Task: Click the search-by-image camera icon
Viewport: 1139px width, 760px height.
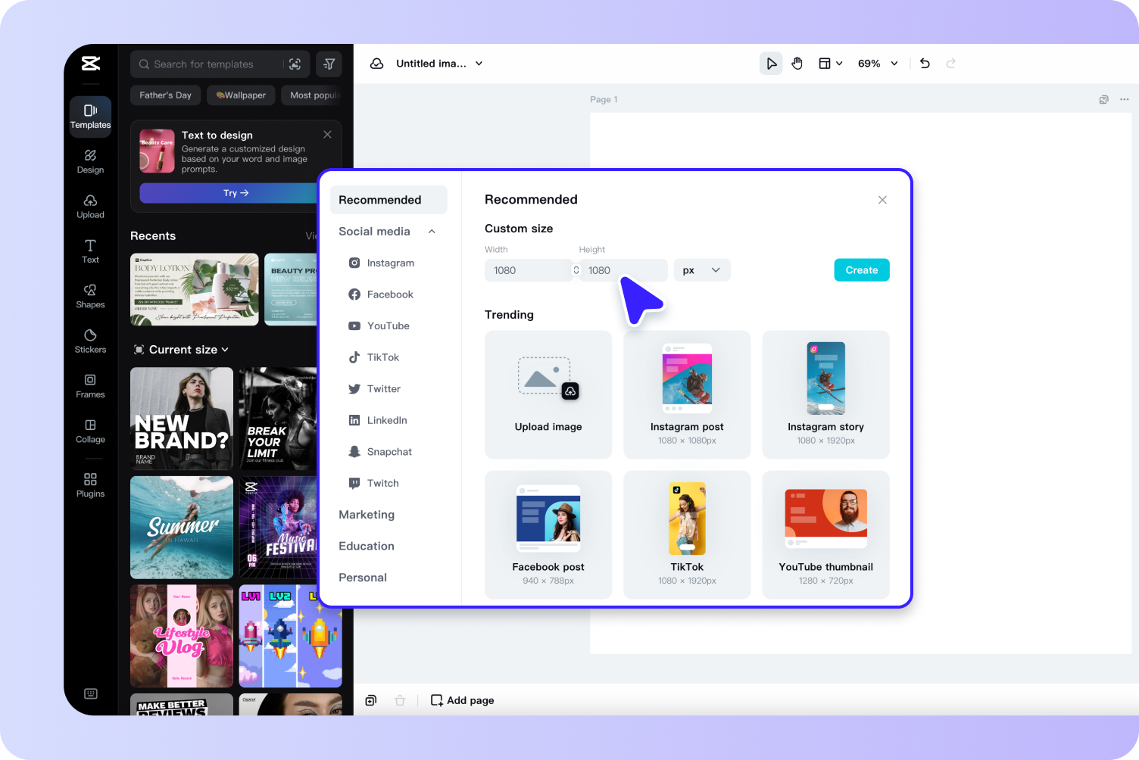Action: 295,64
